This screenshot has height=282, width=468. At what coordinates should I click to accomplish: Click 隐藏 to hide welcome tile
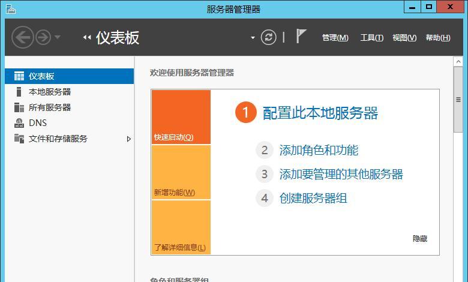click(420, 238)
